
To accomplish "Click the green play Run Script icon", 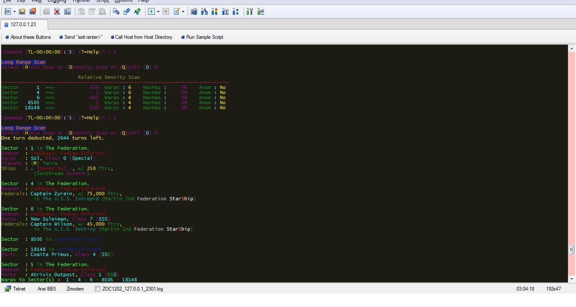I will point(151,11).
